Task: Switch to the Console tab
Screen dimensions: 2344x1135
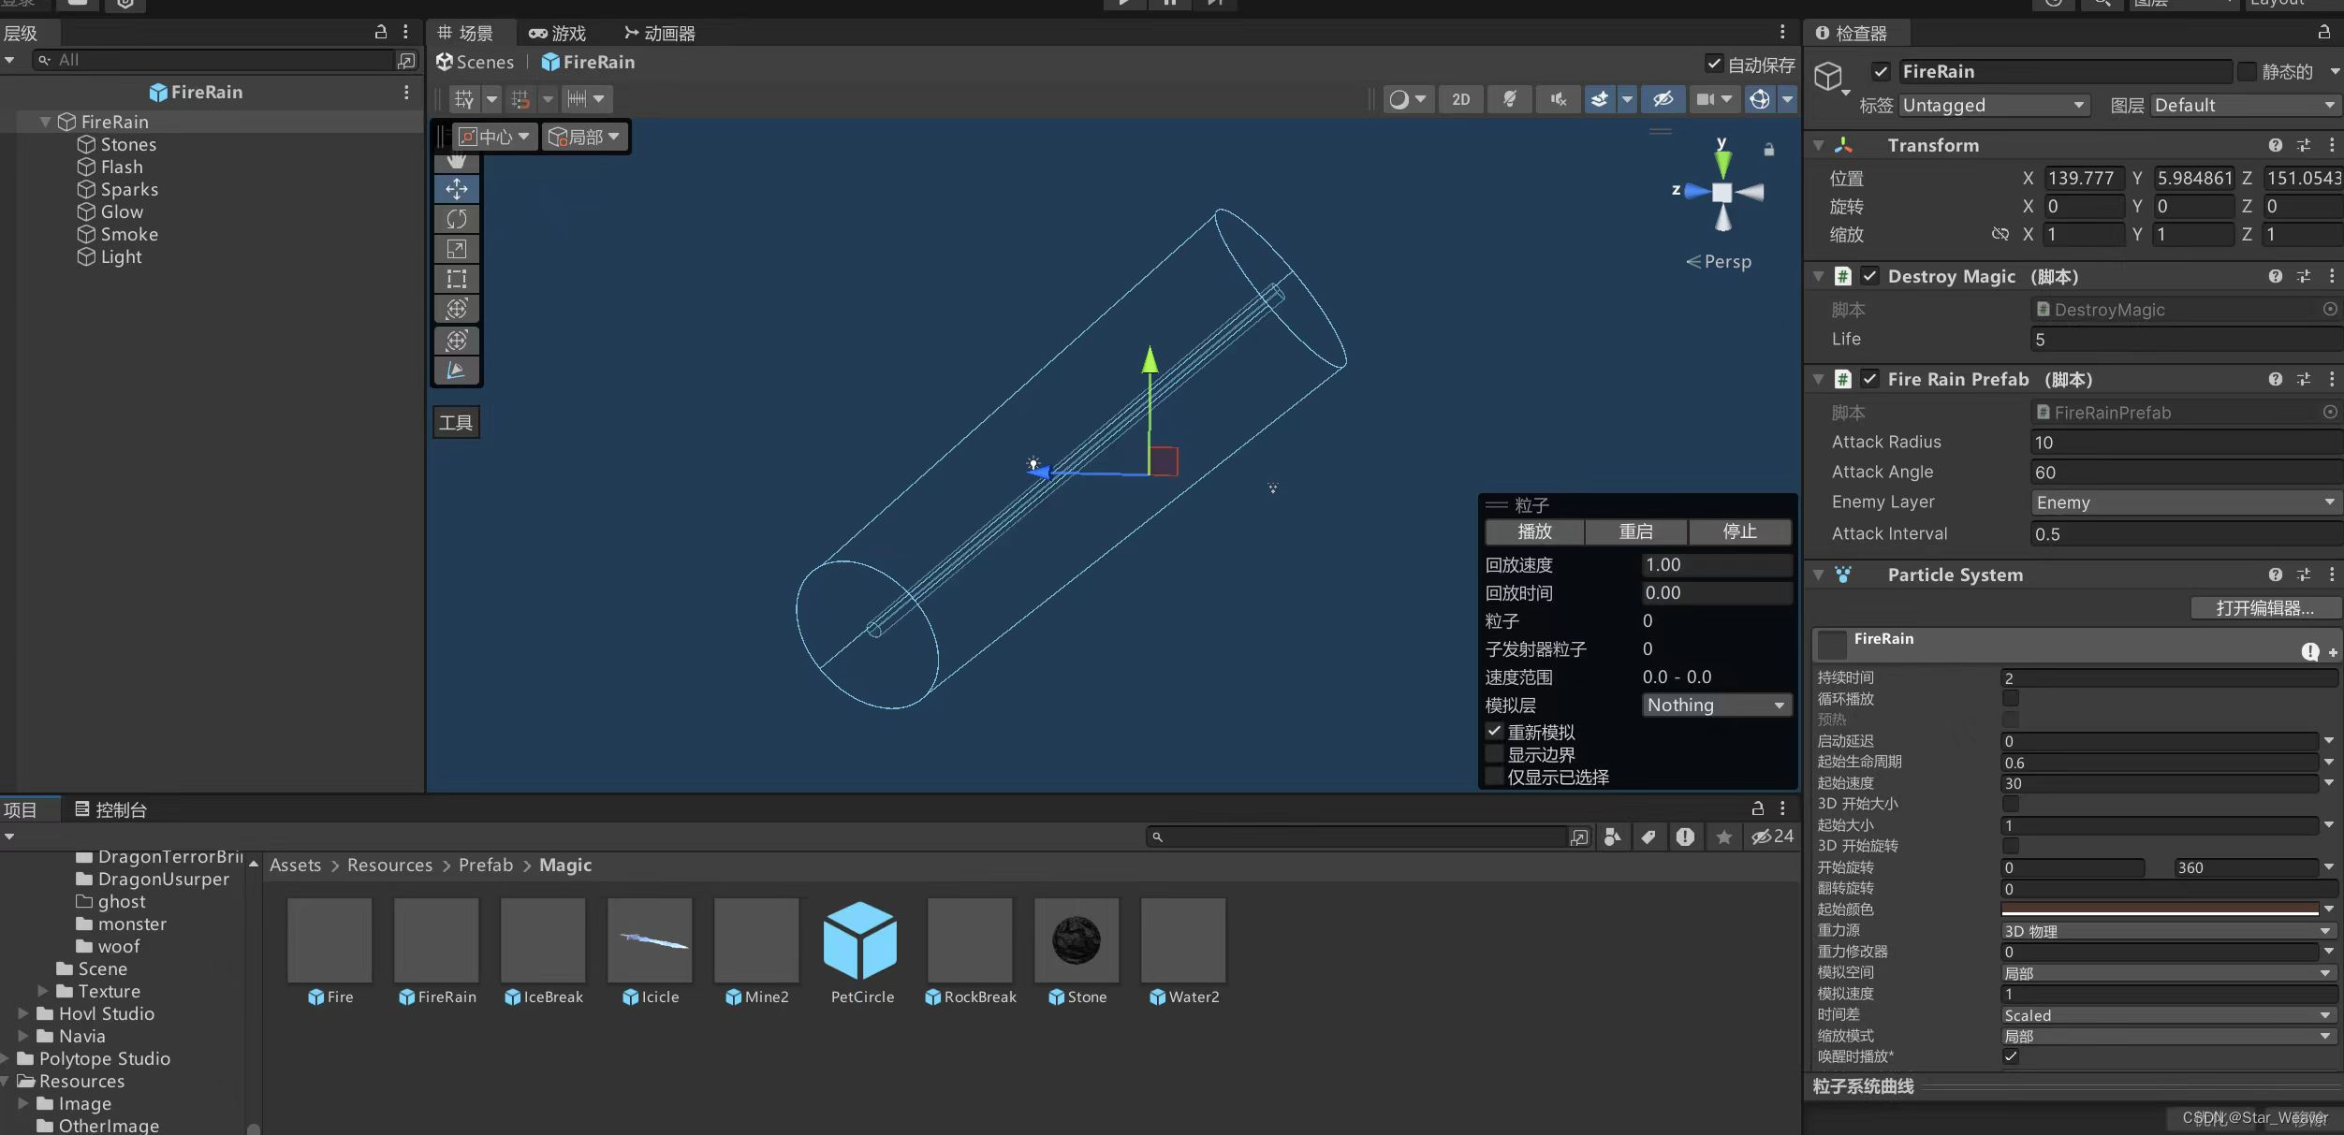Action: pos(111,809)
